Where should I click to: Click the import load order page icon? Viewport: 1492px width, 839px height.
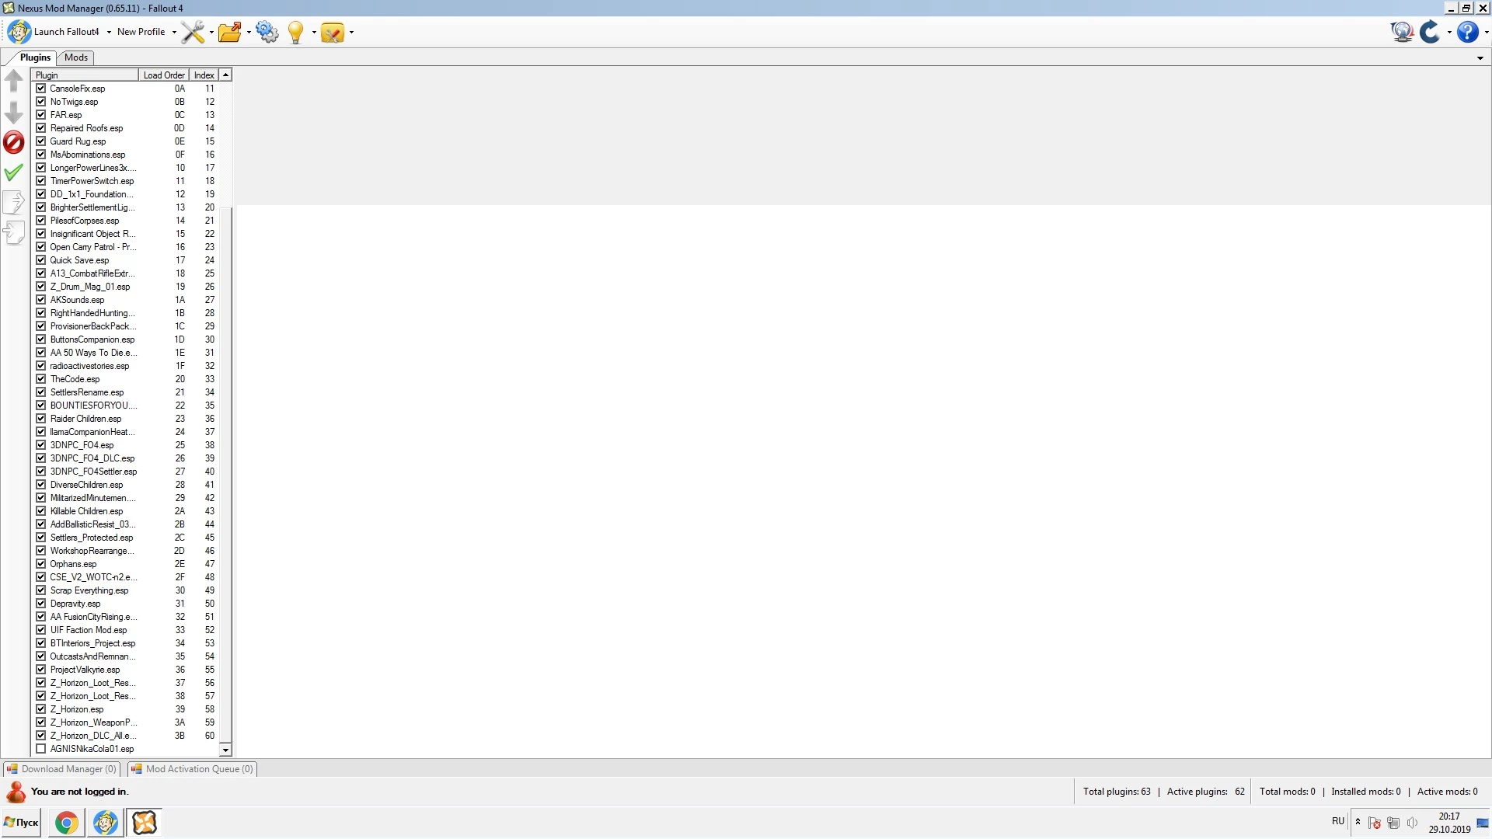pos(14,232)
